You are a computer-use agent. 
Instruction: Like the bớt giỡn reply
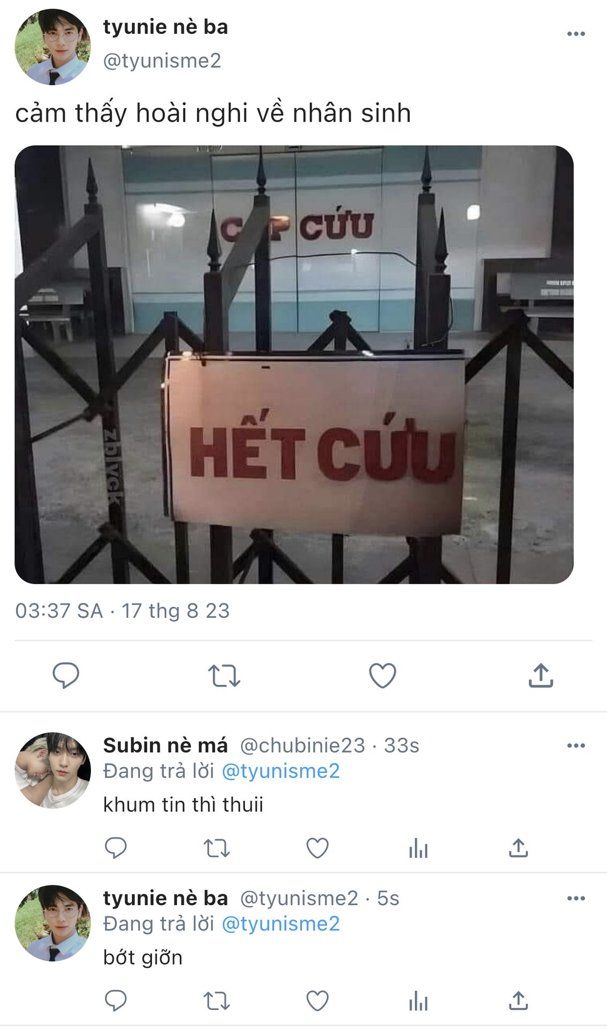[x=317, y=1001]
